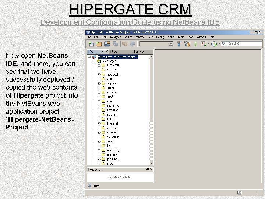Open the Profile Main Project dropdown arrow

(219, 44)
